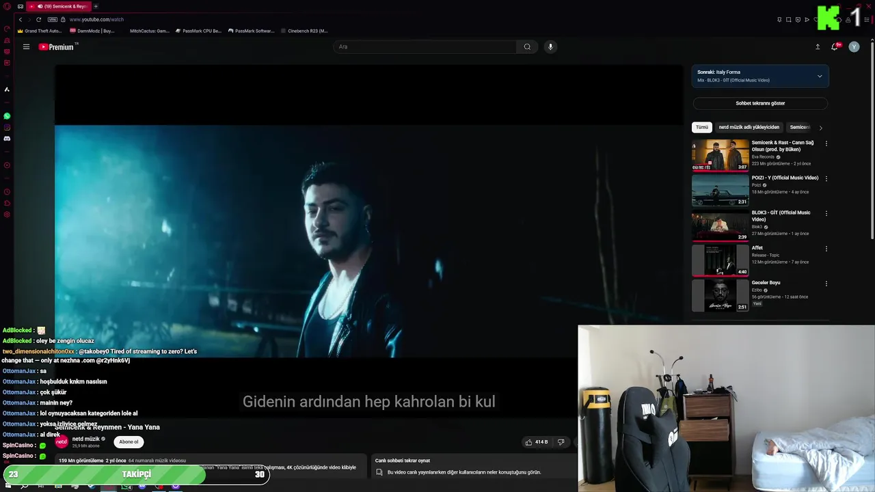Open options menu for Geceler Boyu
Viewport: 875px width, 492px height.
pos(826,284)
